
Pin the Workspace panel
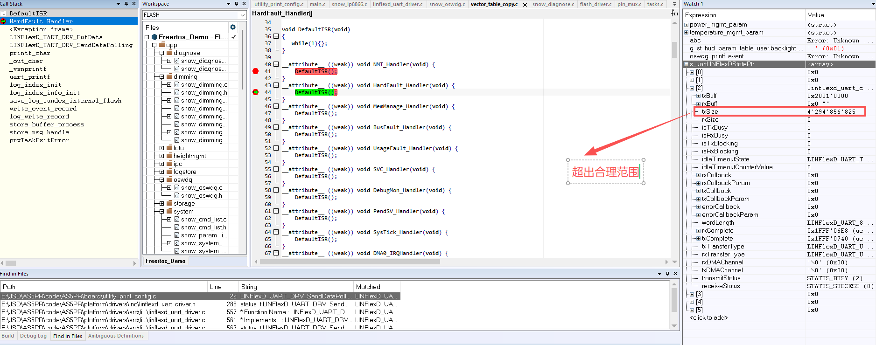236,4
